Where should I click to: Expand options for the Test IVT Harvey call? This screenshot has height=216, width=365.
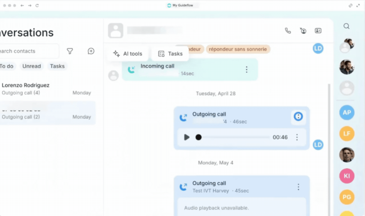click(x=298, y=187)
